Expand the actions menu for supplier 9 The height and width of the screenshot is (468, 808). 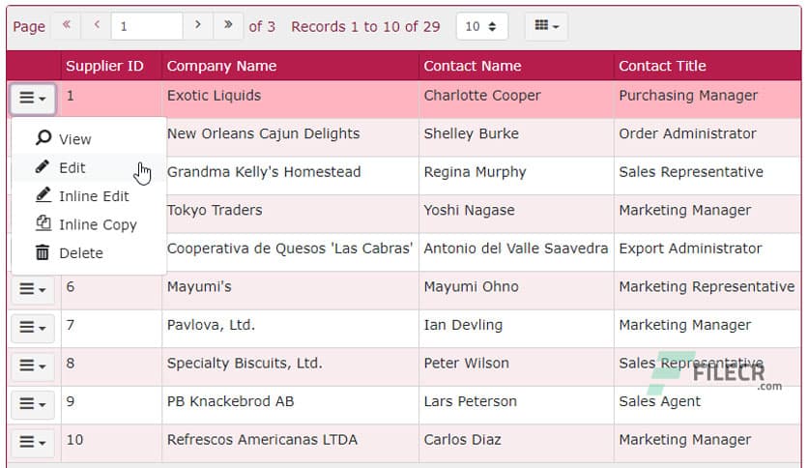pyautogui.click(x=33, y=404)
